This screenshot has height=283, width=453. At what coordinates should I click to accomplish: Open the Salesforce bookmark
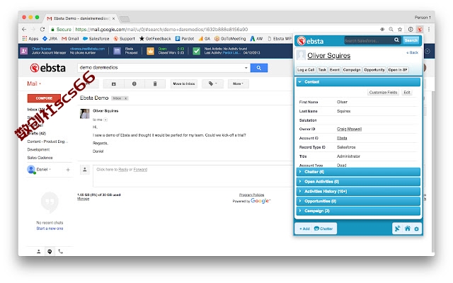pyautogui.click(x=96, y=38)
